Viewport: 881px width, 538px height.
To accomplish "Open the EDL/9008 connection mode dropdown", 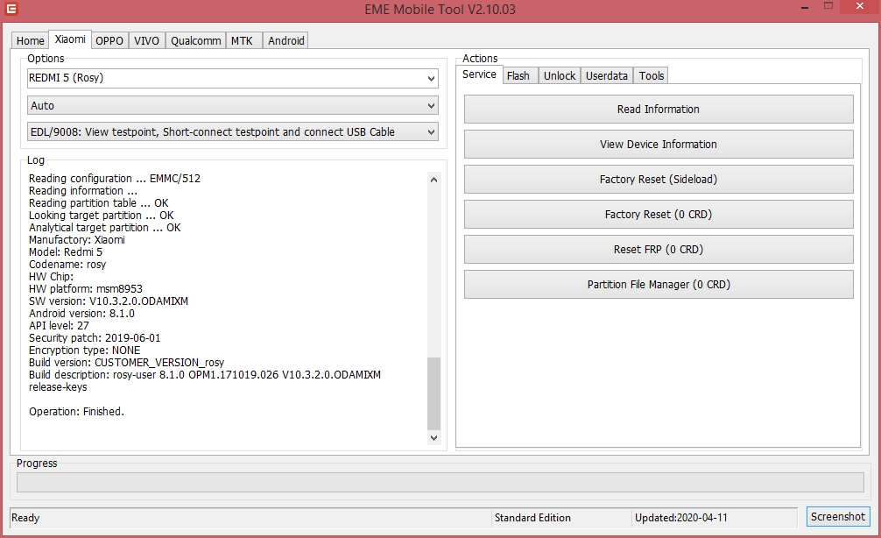I will (233, 132).
